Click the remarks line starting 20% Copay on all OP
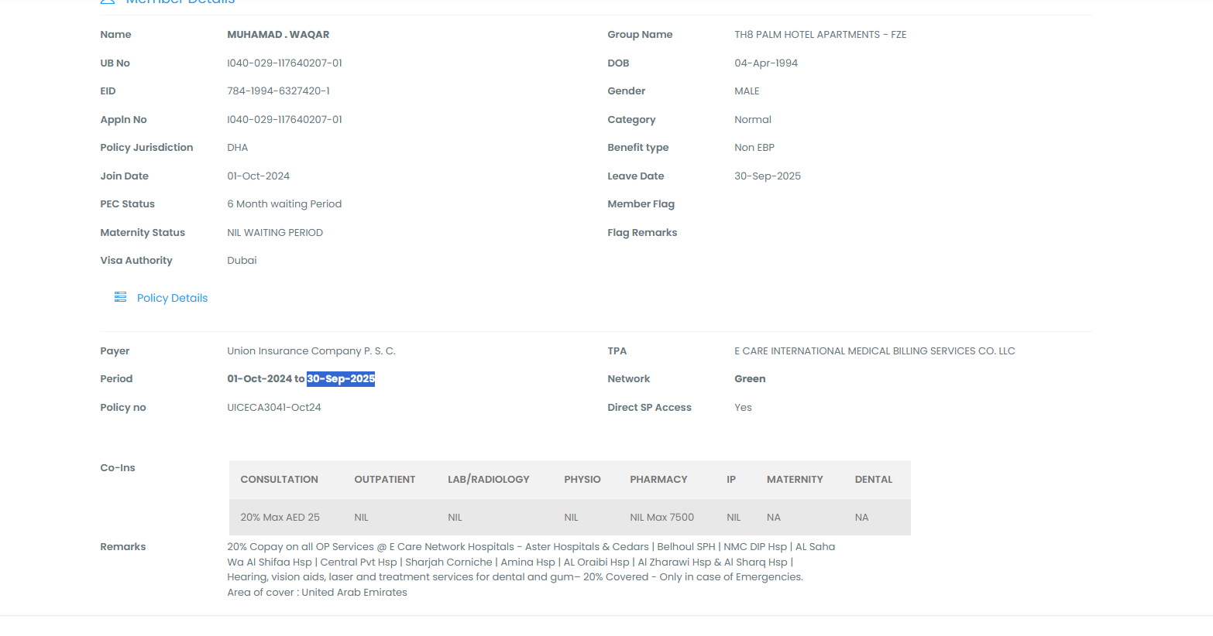Viewport: 1213px width, 636px height. click(531, 547)
